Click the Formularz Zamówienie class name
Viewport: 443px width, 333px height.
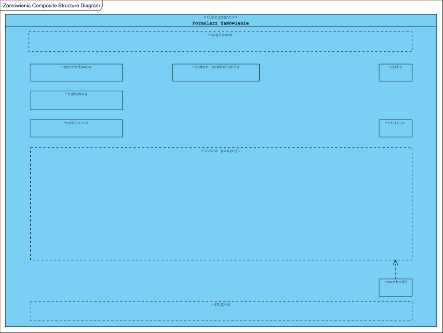click(x=220, y=23)
